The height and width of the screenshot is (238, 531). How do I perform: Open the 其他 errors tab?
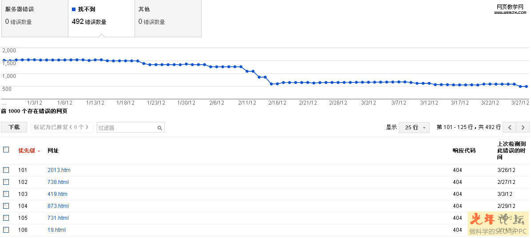point(168,18)
